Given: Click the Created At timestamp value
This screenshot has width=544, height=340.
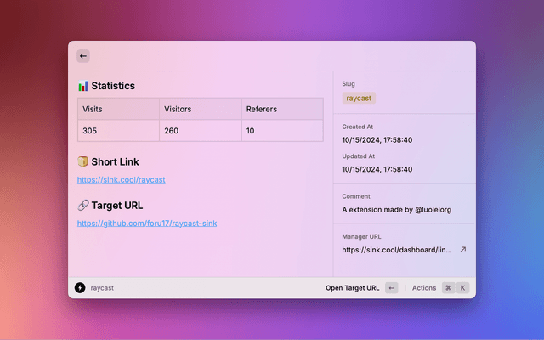Looking at the screenshot, I should click(x=377, y=139).
